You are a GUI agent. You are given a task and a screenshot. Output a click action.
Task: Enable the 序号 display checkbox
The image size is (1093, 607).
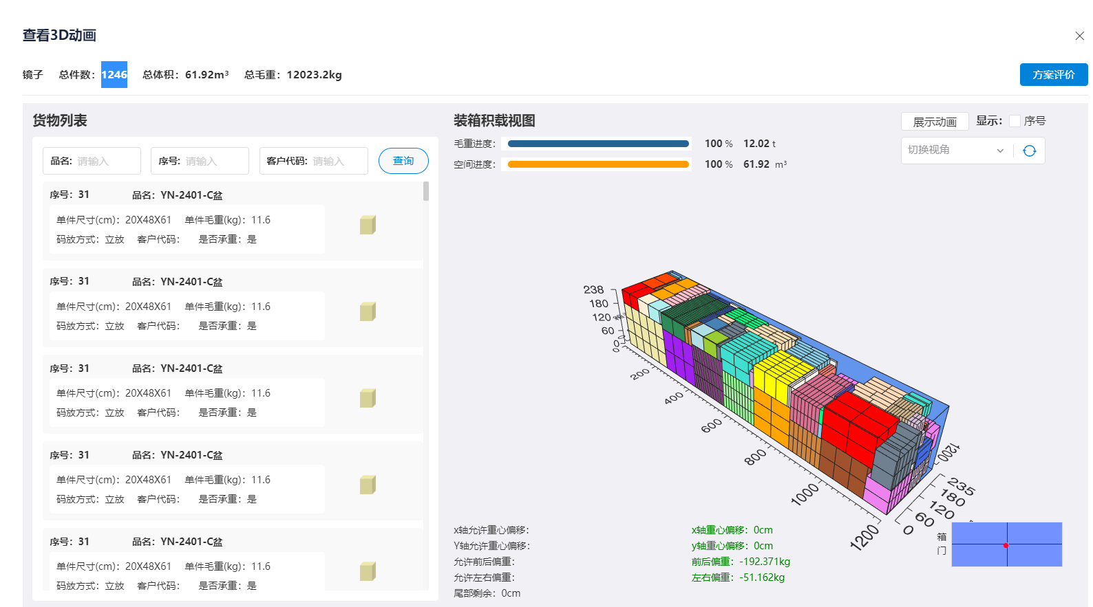[1015, 121]
